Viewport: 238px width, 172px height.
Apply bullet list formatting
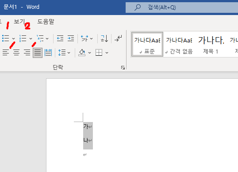tap(6, 38)
